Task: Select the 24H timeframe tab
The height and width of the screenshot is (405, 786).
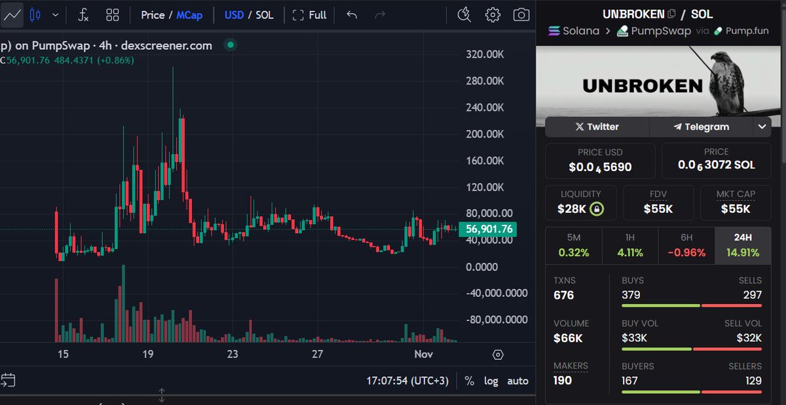Action: pyautogui.click(x=743, y=245)
